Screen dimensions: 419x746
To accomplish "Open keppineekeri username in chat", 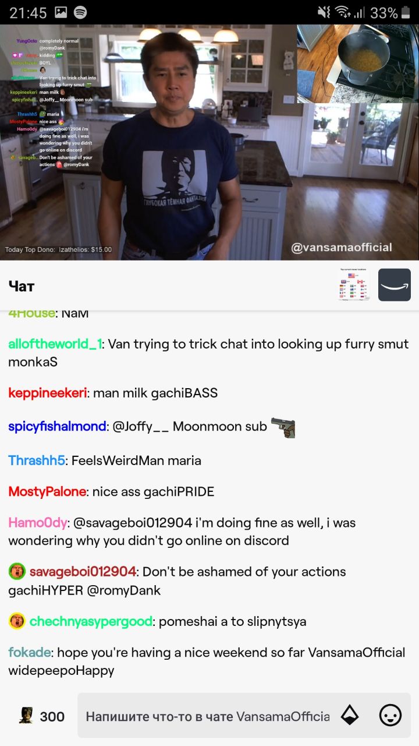I will pos(48,393).
